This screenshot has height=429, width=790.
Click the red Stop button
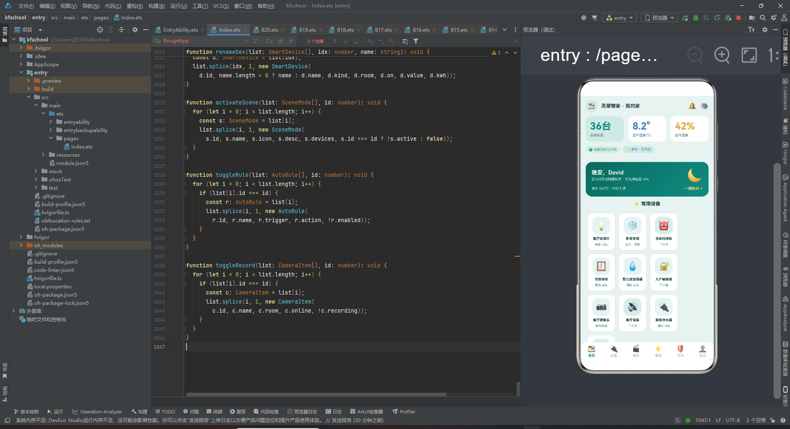(739, 18)
